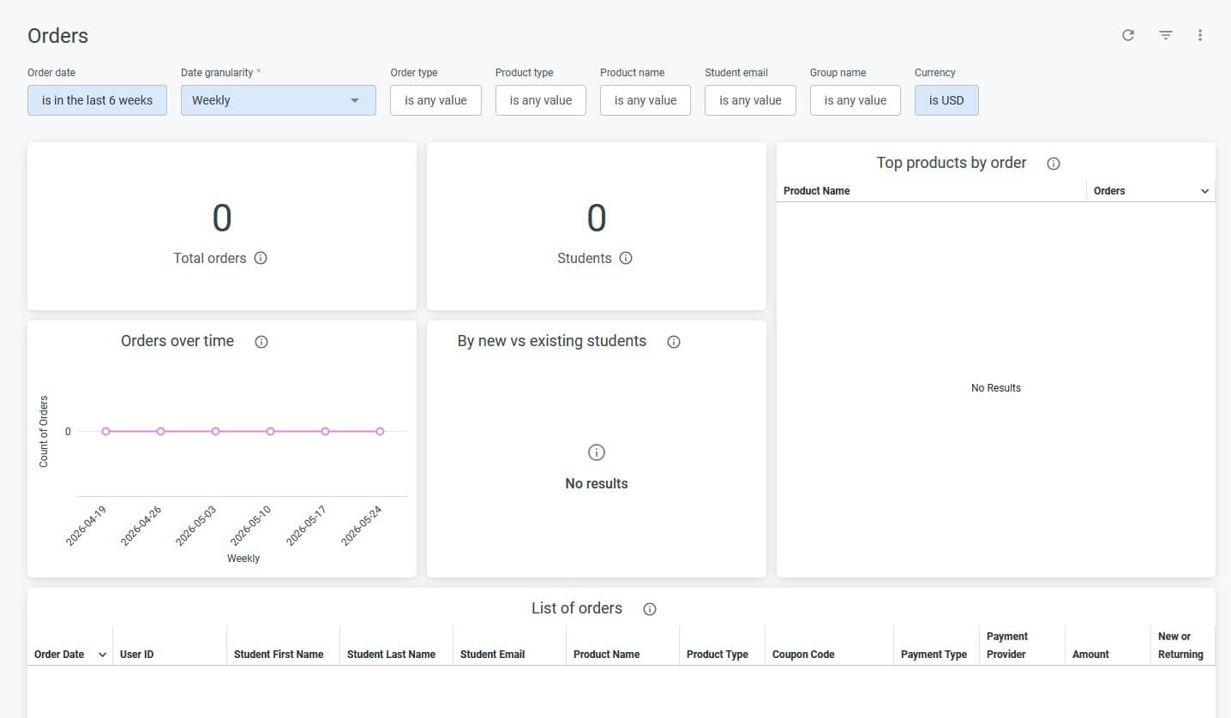Set the Order type filter value

click(435, 100)
